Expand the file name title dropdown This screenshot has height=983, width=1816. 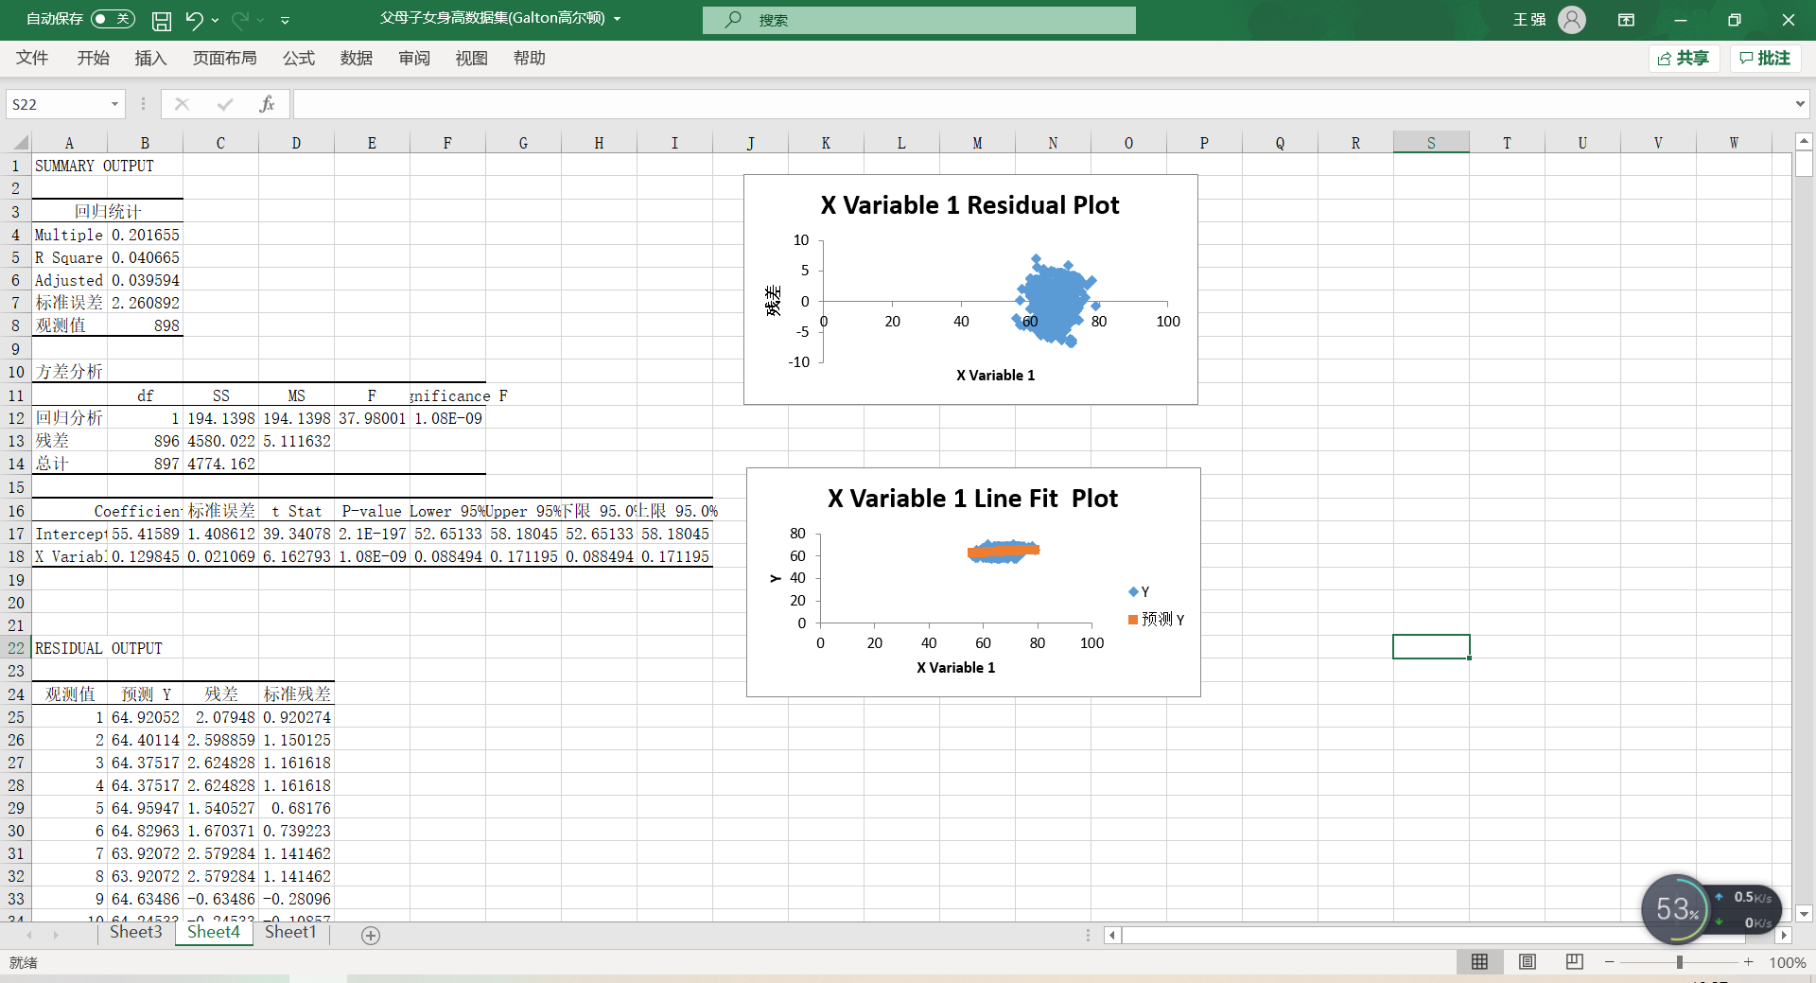point(618,19)
